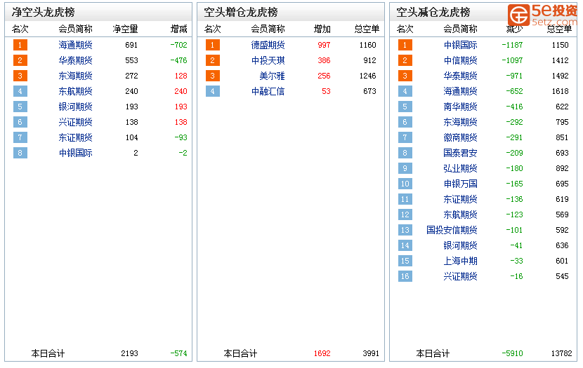Open 徽商期货 in 空头减仓龙虎榜
Viewport: 583px width, 368px height.
click(460, 137)
